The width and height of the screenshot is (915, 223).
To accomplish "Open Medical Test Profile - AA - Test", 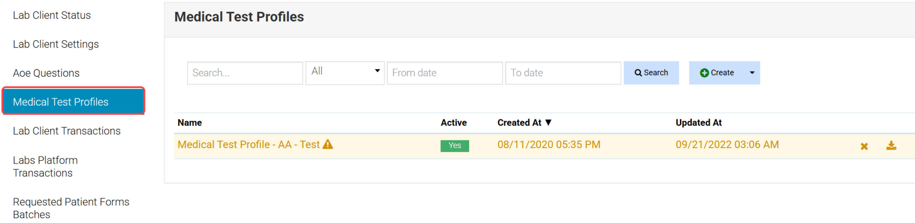I will click(249, 144).
